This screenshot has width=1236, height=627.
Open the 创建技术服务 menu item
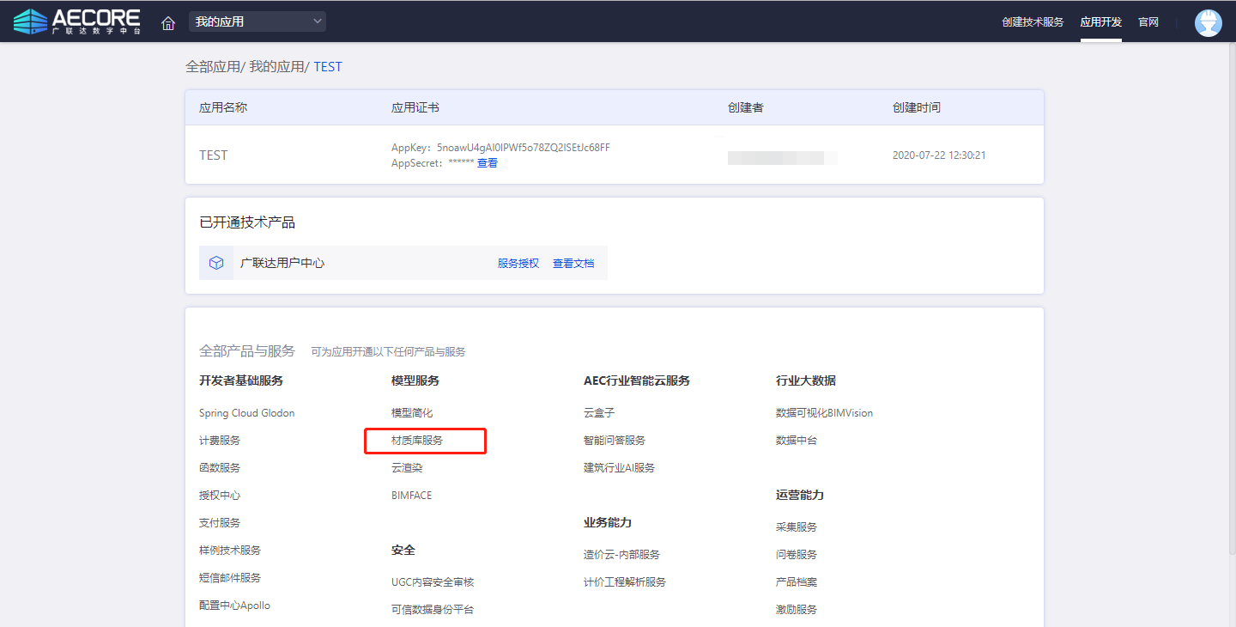tap(1032, 22)
